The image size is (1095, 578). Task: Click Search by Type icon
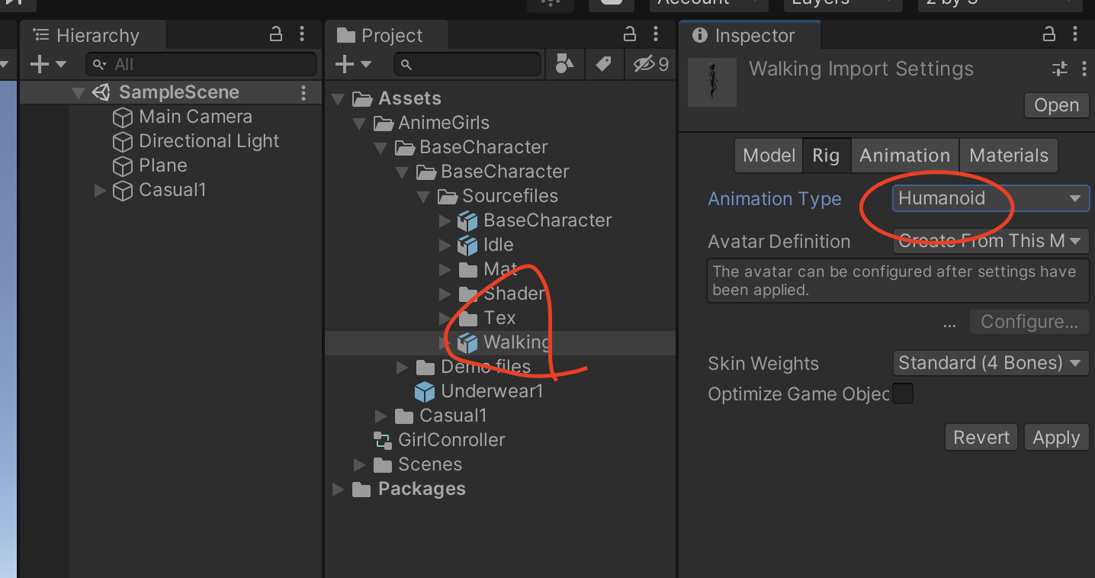[564, 65]
